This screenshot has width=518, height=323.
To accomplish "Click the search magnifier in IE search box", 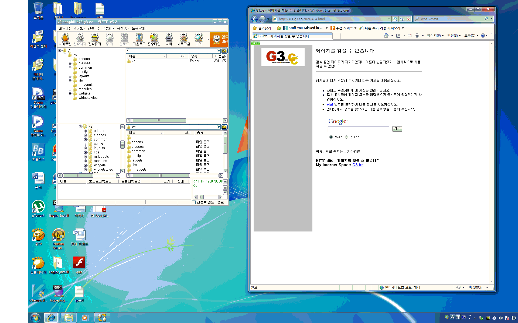I will tap(486, 19).
